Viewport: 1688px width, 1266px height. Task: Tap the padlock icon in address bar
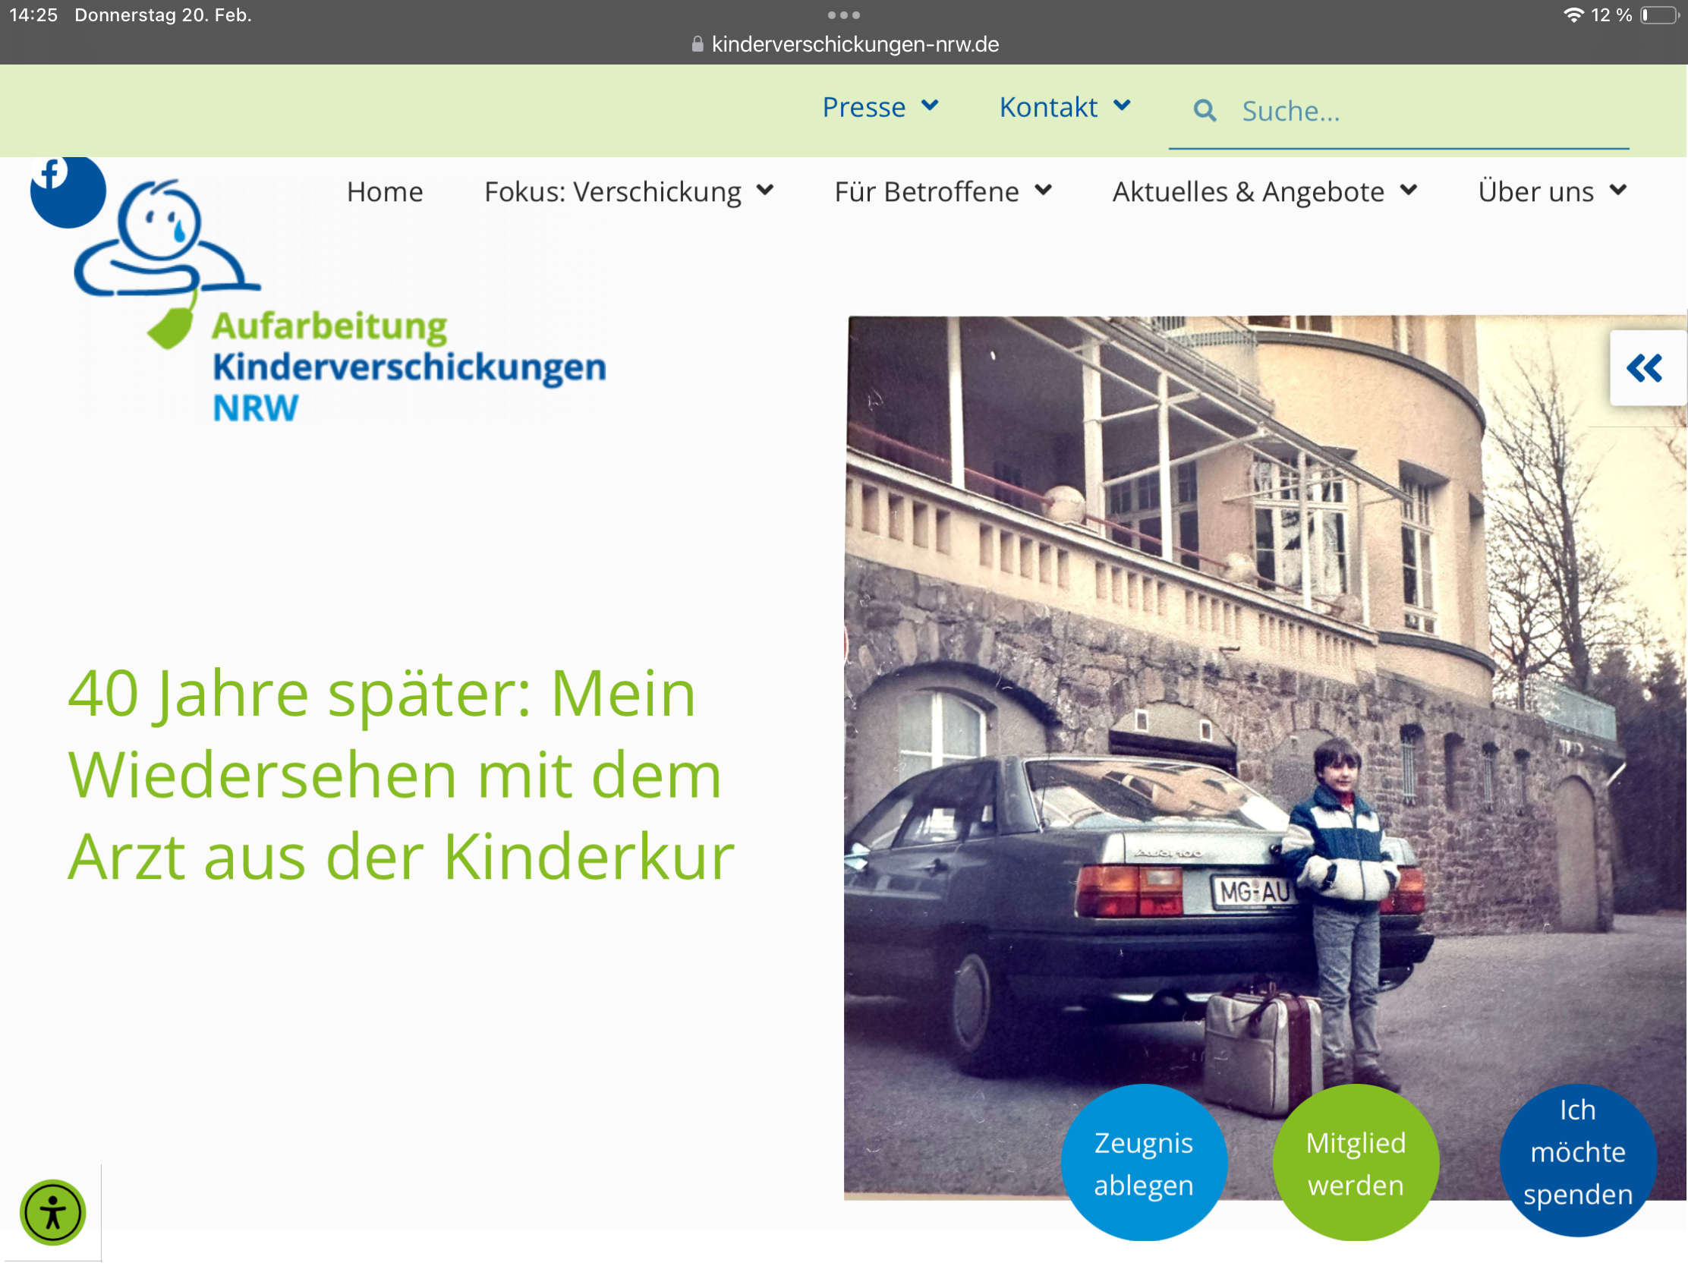[x=697, y=44]
